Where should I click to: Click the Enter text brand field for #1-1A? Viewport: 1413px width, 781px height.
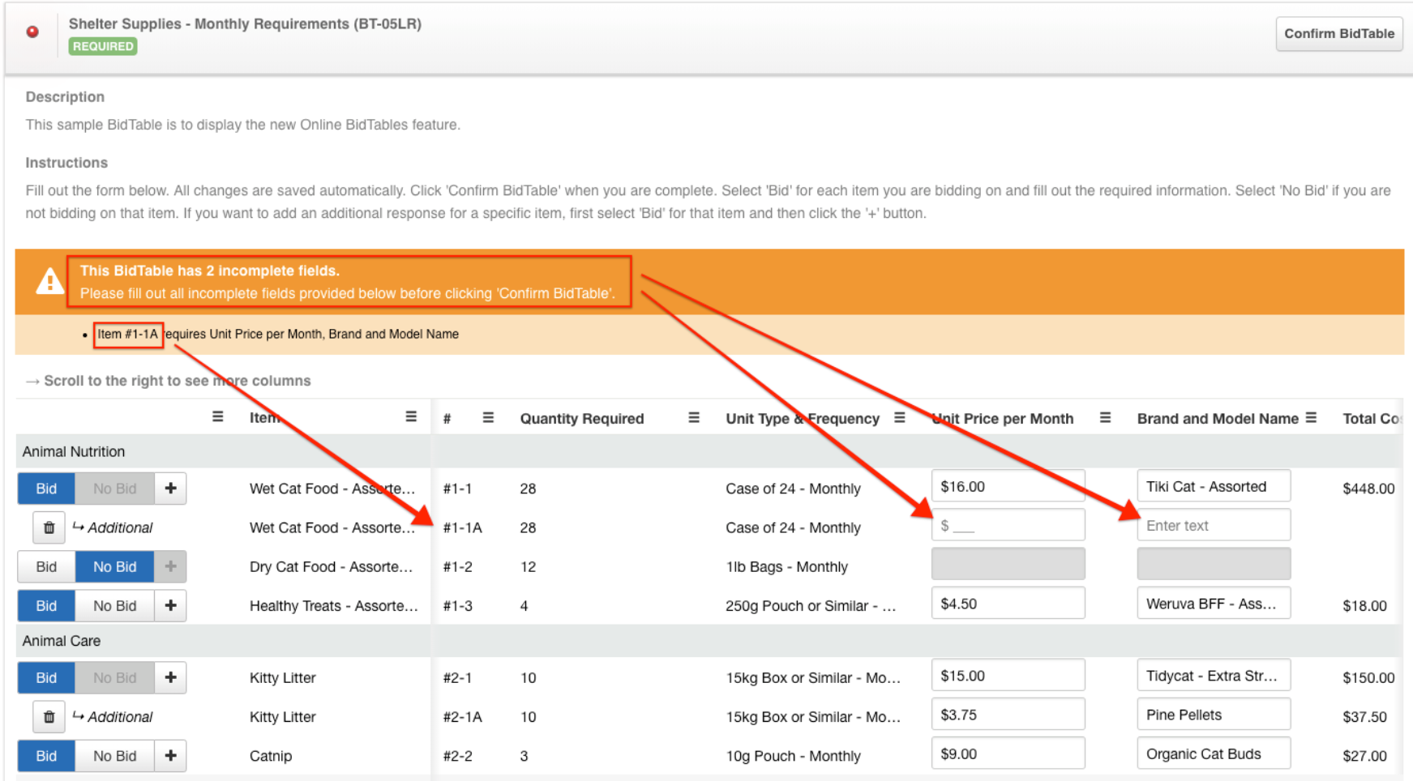pyautogui.click(x=1214, y=525)
